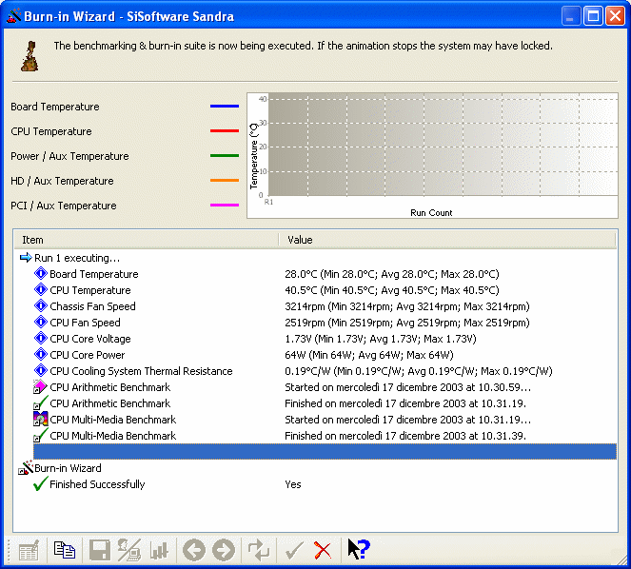
Task: Click the 'Yes' value of Finished Successfully
Action: coord(292,484)
